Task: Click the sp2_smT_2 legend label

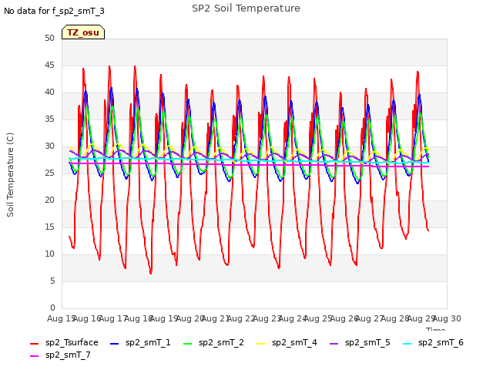Action: (x=221, y=342)
